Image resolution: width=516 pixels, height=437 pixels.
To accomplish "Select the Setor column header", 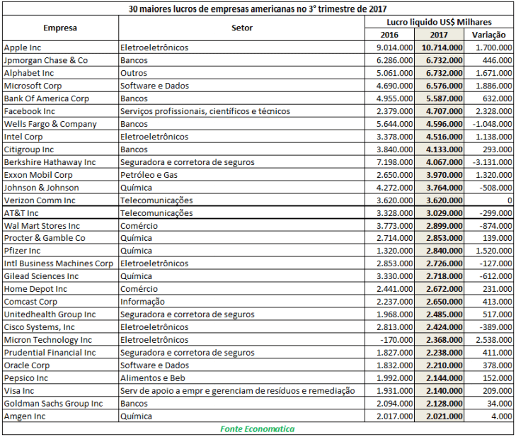I will (242, 28).
